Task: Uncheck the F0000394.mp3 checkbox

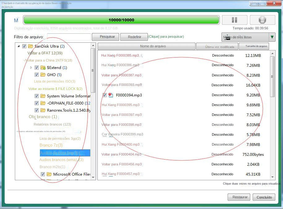Action: (x=104, y=95)
